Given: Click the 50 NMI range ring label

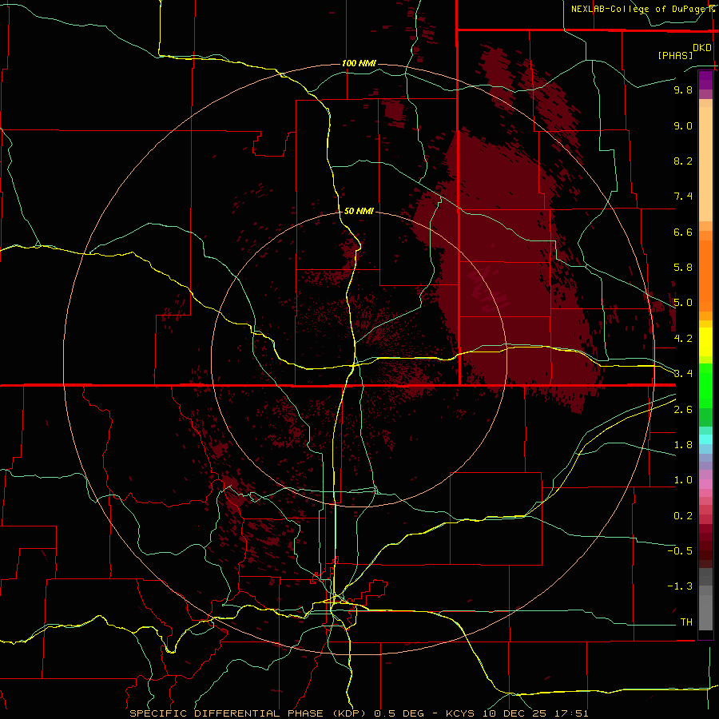Looking at the screenshot, I should [359, 211].
